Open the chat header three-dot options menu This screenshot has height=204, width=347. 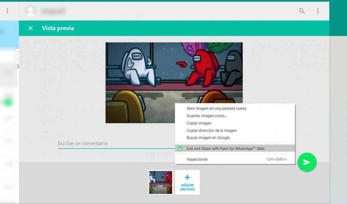[x=318, y=11]
